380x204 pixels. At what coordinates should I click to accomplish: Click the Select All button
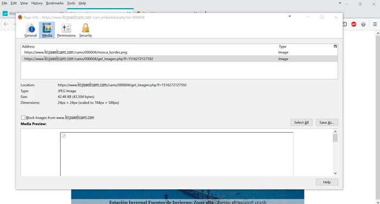point(301,122)
